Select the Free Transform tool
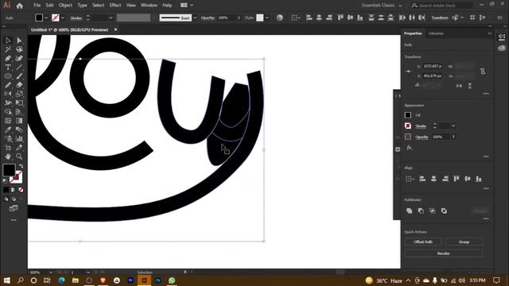 tap(19, 102)
